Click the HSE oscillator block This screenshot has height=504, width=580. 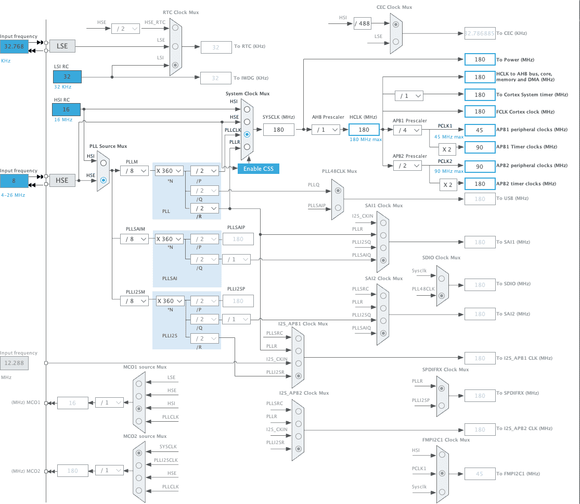(62, 180)
